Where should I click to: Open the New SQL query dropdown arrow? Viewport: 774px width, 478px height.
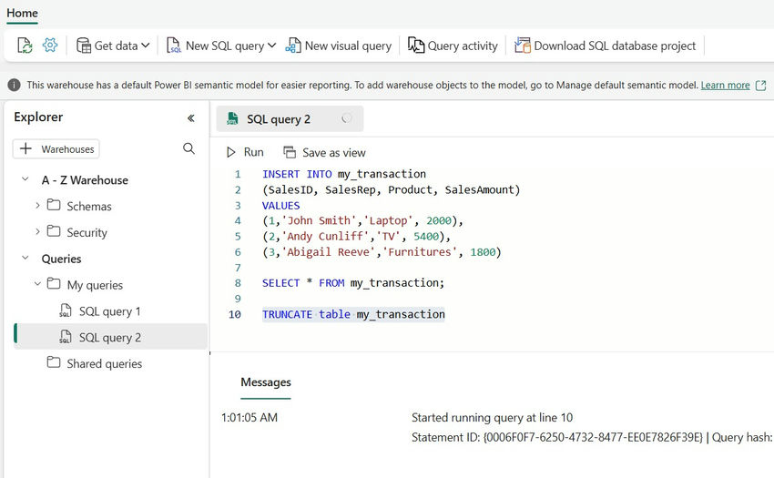(271, 46)
